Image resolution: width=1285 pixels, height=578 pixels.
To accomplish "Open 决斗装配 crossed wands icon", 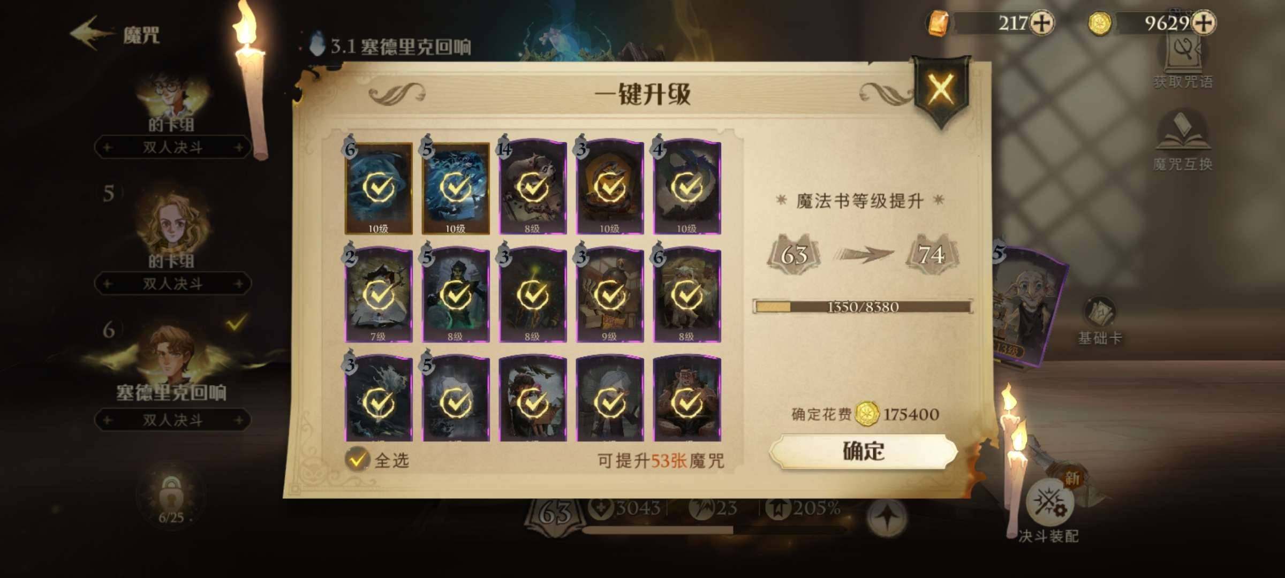I will [x=1048, y=508].
